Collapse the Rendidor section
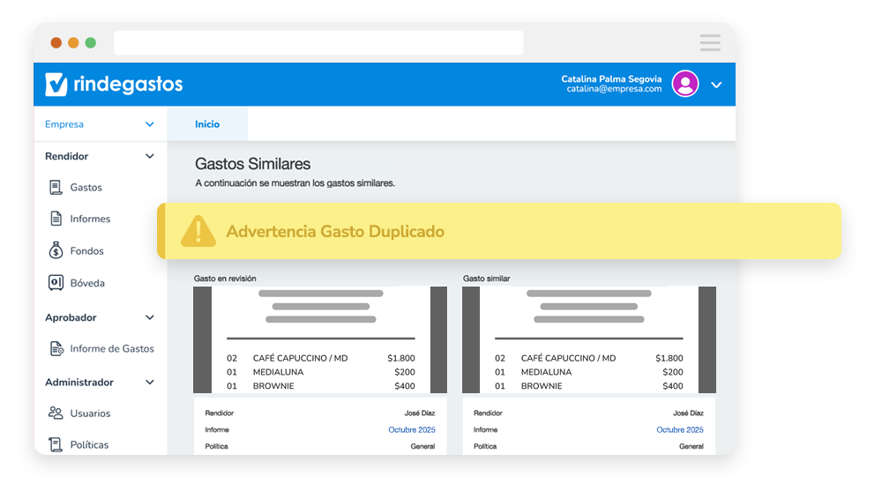The image size is (882, 484). click(x=149, y=156)
